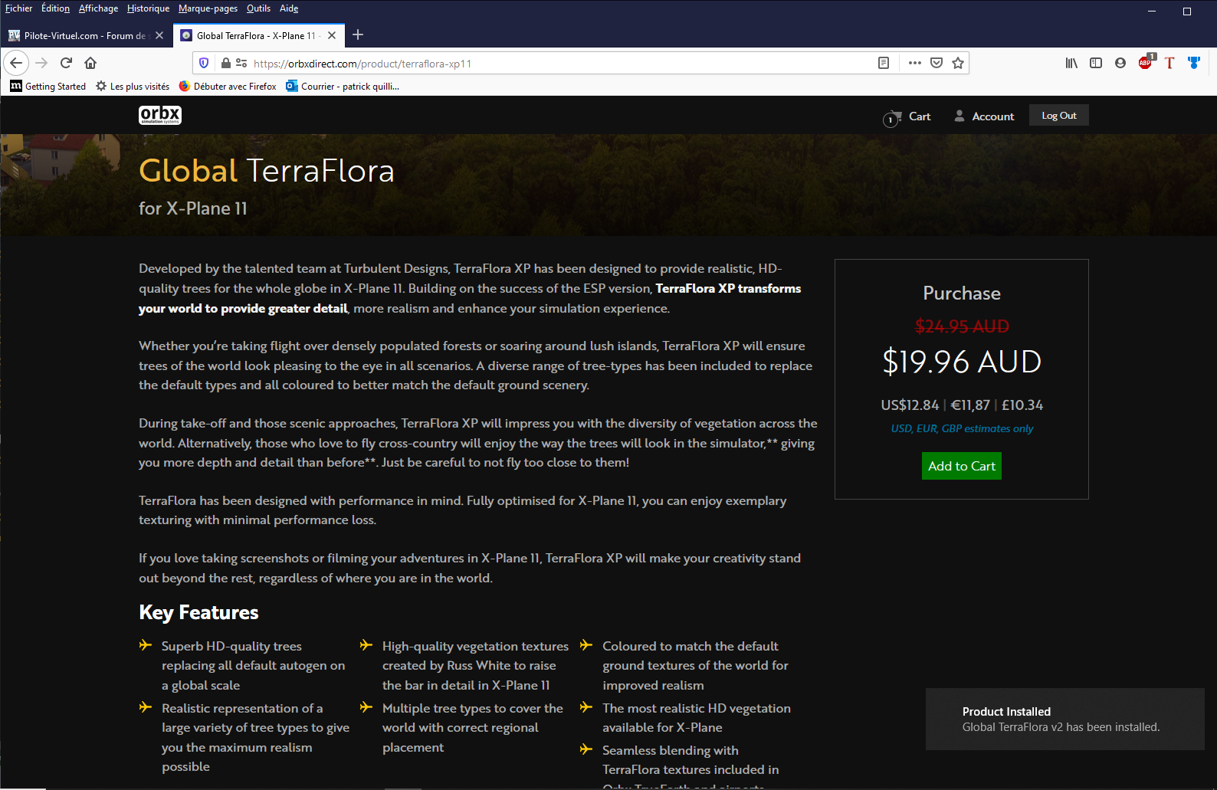Viewport: 1217px width, 790px height.
Task: Open the Débuter avec Firefox bookmark
Action: (x=228, y=86)
